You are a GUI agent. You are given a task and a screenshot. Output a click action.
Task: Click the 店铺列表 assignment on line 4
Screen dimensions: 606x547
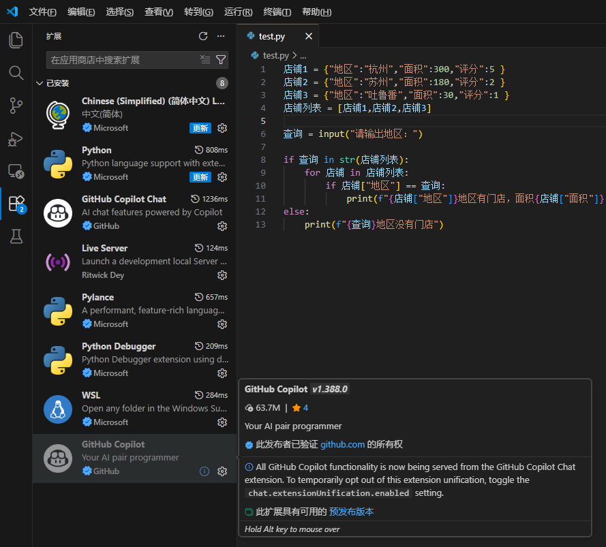(357, 108)
